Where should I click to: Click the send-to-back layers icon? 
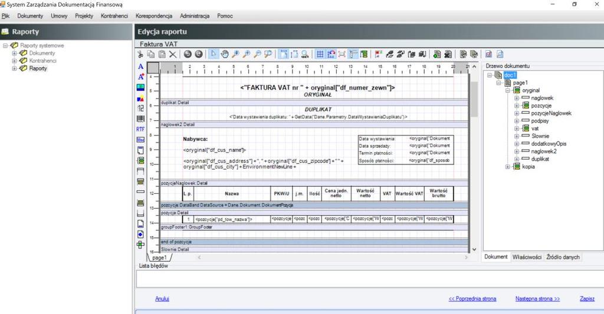coord(401,54)
